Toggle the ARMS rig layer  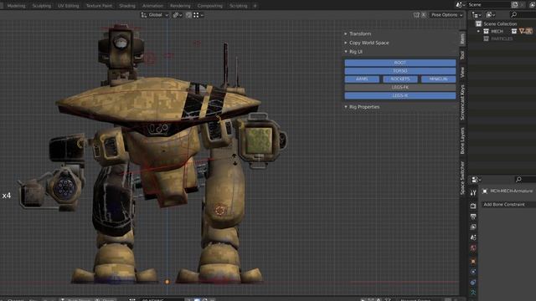tap(362, 79)
